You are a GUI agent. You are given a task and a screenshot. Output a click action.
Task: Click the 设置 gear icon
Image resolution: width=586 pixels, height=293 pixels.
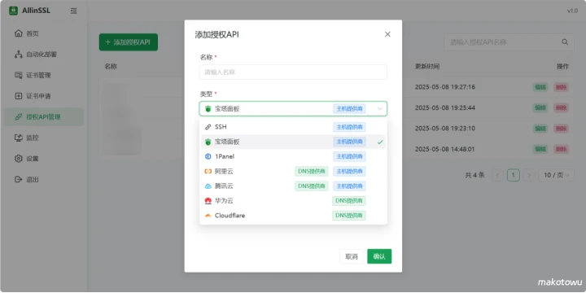pos(18,159)
